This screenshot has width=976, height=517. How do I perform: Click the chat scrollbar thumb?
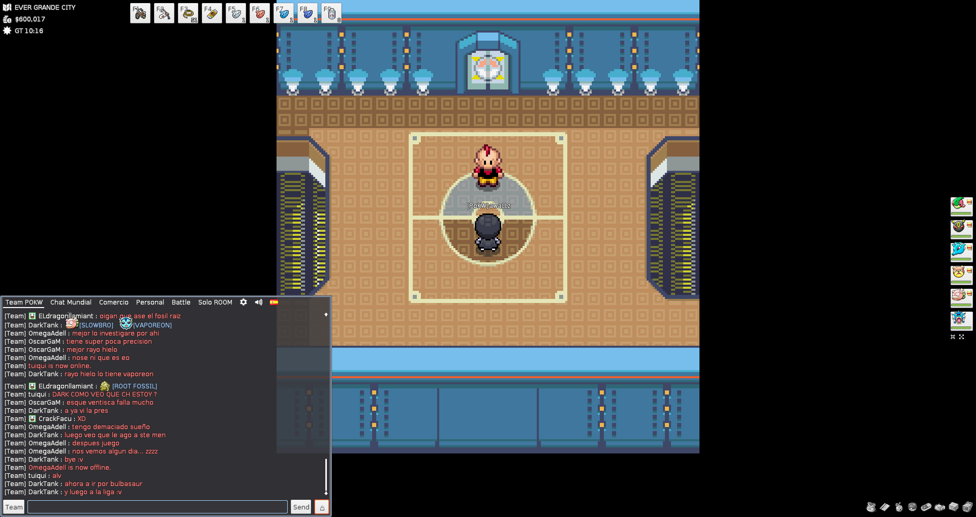click(x=326, y=475)
